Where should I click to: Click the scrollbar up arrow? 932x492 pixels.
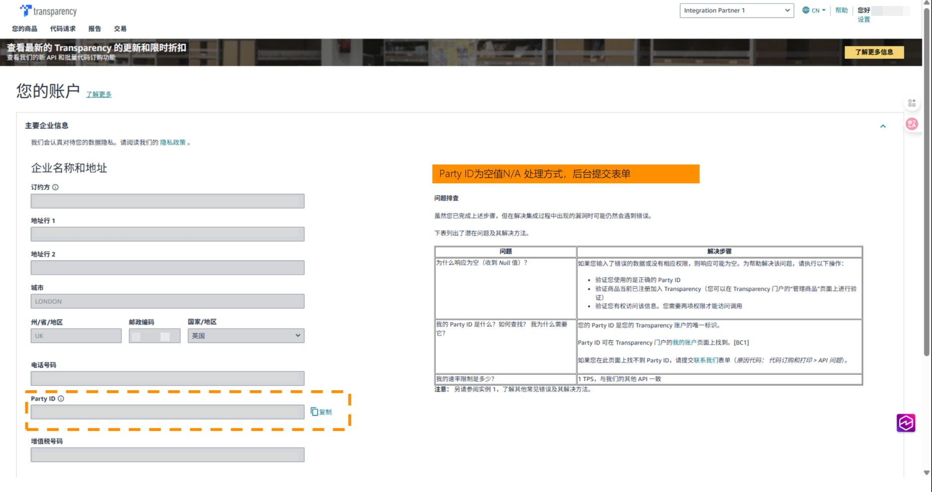(927, 3)
